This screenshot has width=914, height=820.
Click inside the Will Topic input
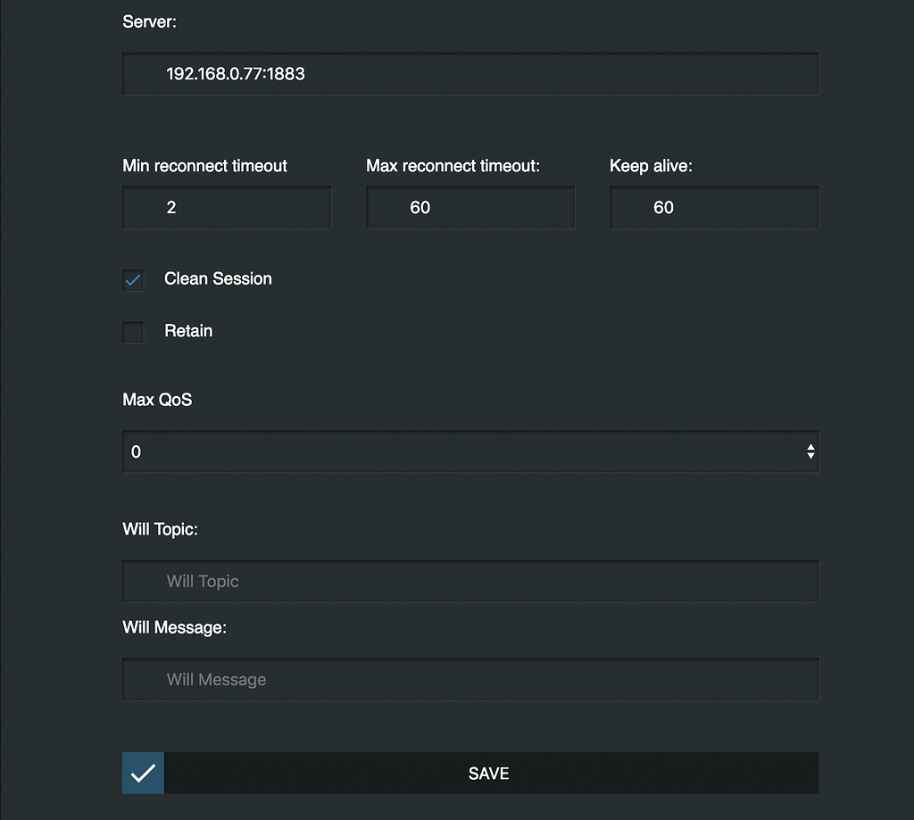470,581
